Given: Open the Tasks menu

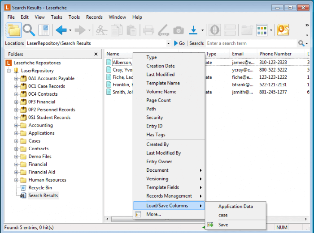Looking at the screenshot, I should click(57, 17).
